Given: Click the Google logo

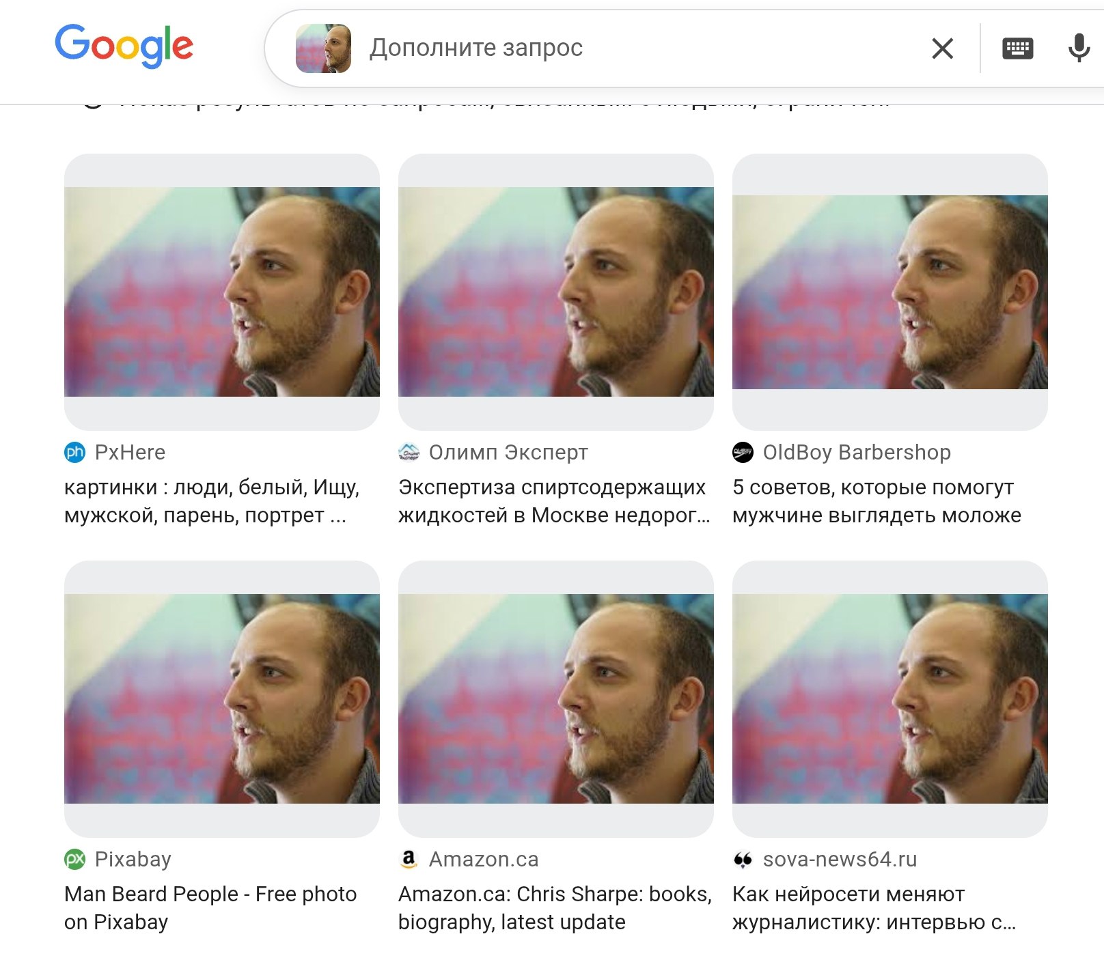Looking at the screenshot, I should [124, 46].
